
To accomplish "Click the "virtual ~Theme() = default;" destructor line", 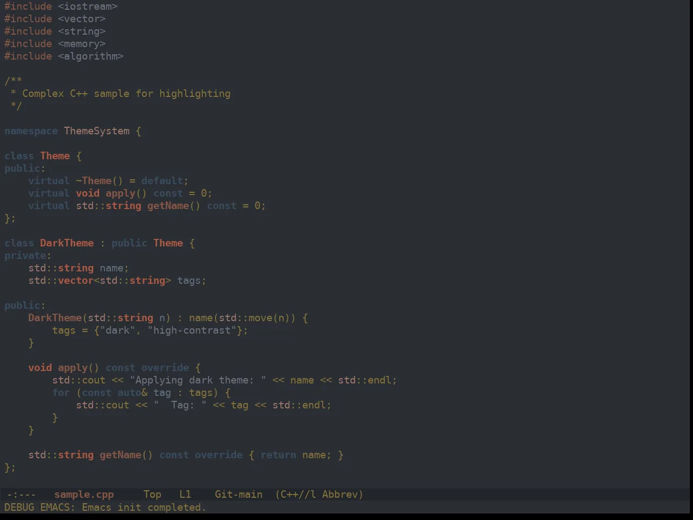I will (x=108, y=181).
